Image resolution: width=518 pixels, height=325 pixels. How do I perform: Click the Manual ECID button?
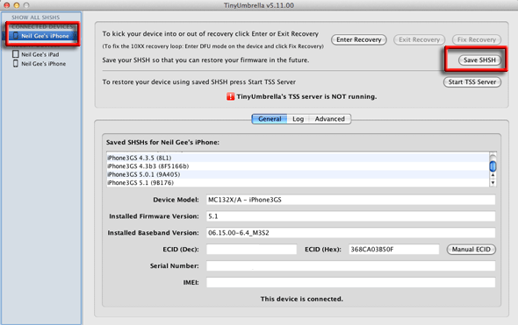471,249
